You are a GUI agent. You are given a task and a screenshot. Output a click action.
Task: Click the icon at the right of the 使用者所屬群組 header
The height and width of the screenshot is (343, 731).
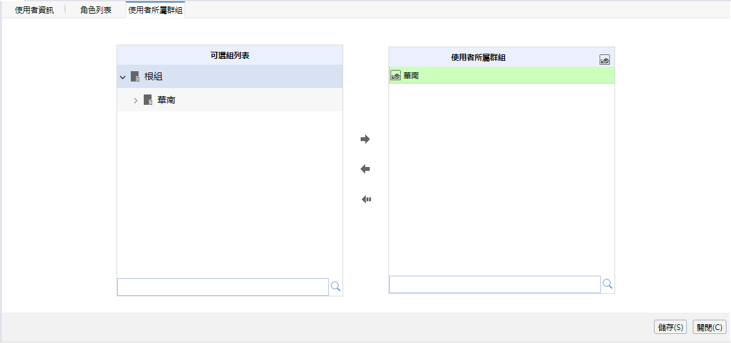(x=605, y=60)
